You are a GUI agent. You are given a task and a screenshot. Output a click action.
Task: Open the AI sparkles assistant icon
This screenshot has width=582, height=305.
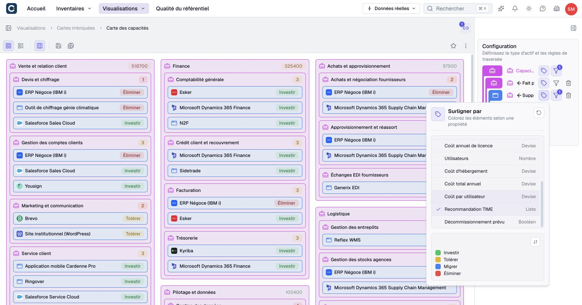[x=501, y=8]
